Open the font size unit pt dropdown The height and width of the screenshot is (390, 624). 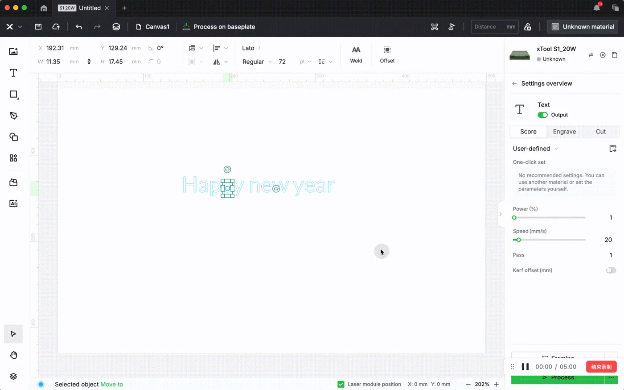pos(305,62)
